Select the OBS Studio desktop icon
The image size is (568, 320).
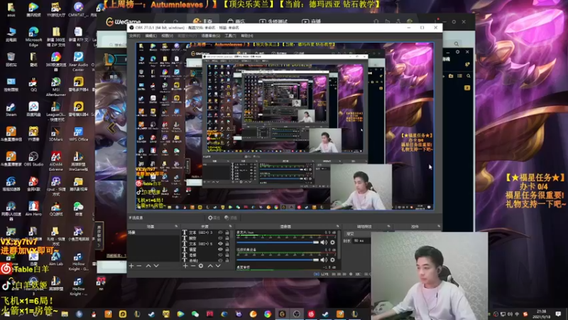[x=33, y=159]
